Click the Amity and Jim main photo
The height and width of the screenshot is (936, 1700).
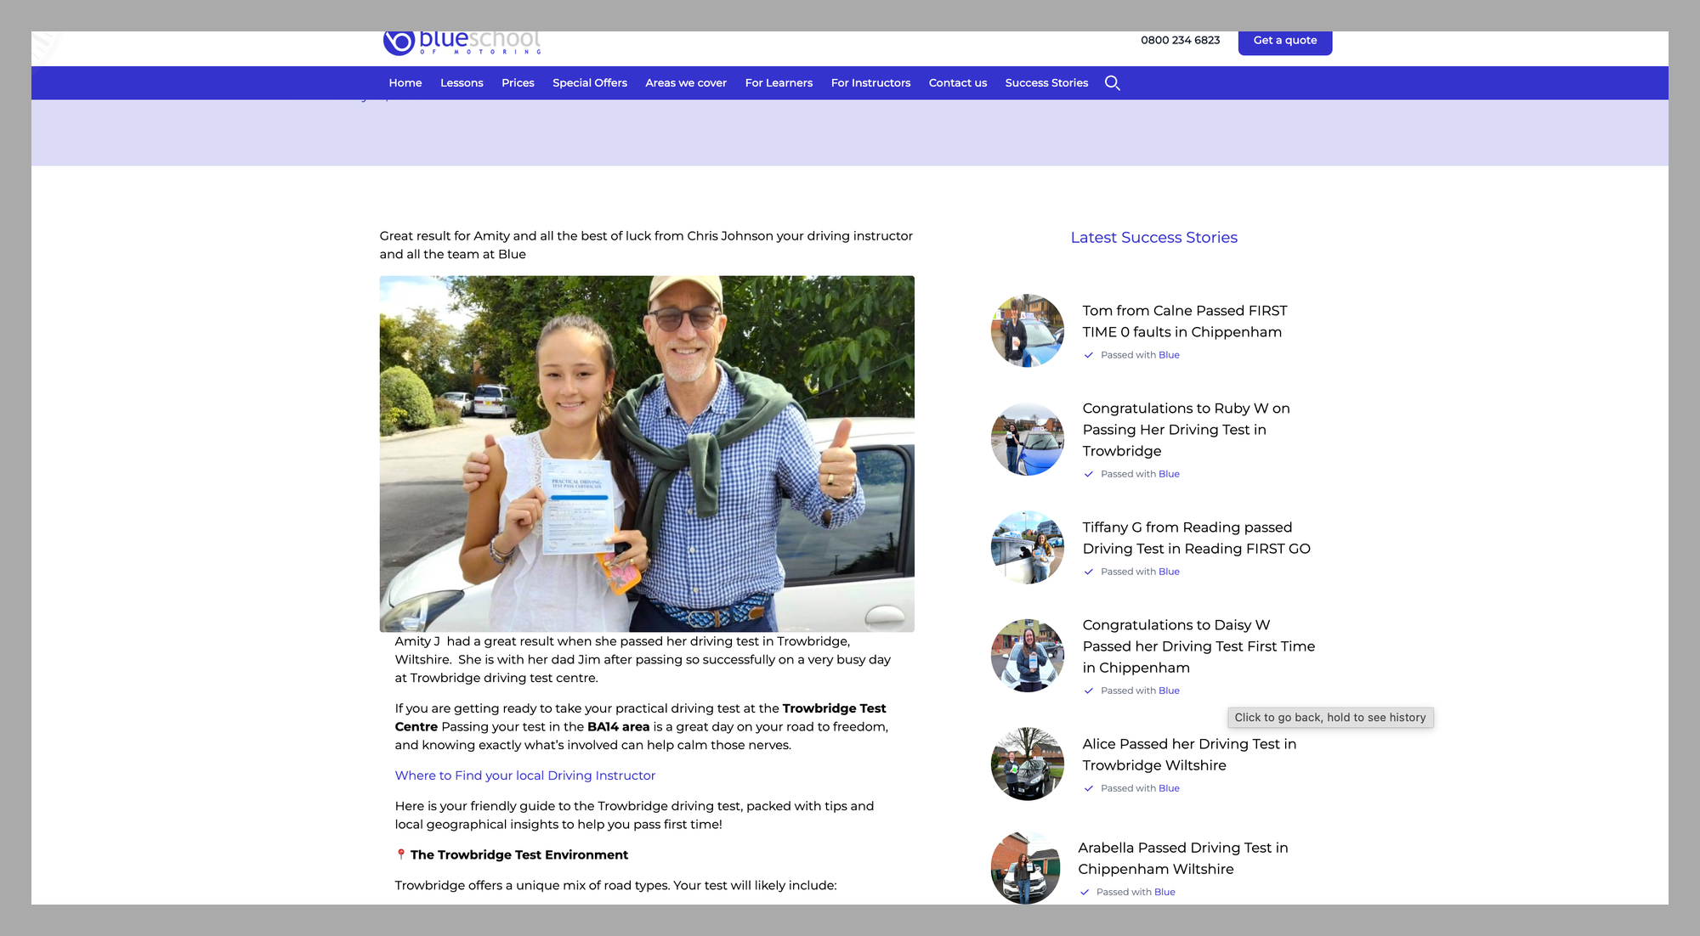647,454
